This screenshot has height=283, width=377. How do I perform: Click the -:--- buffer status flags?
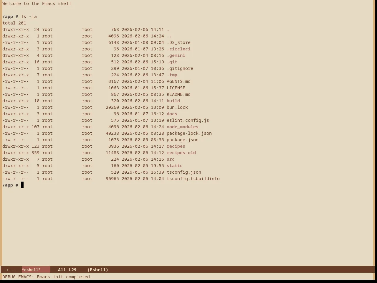[10, 270]
